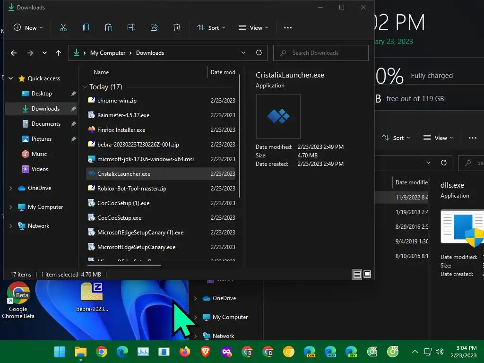
Task: Open the See more ellipsis in Downloads toolbar
Action: click(x=288, y=28)
